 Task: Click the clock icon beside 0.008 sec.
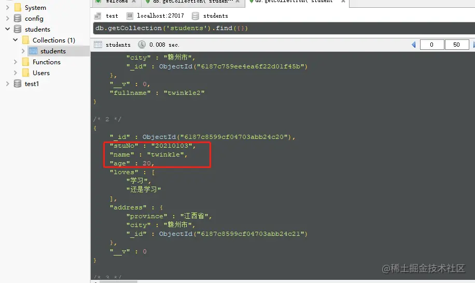click(142, 45)
